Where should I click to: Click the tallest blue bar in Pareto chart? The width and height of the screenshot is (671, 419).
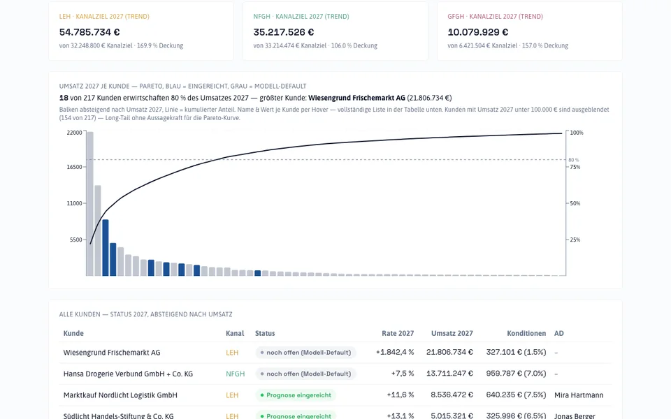(x=106, y=247)
